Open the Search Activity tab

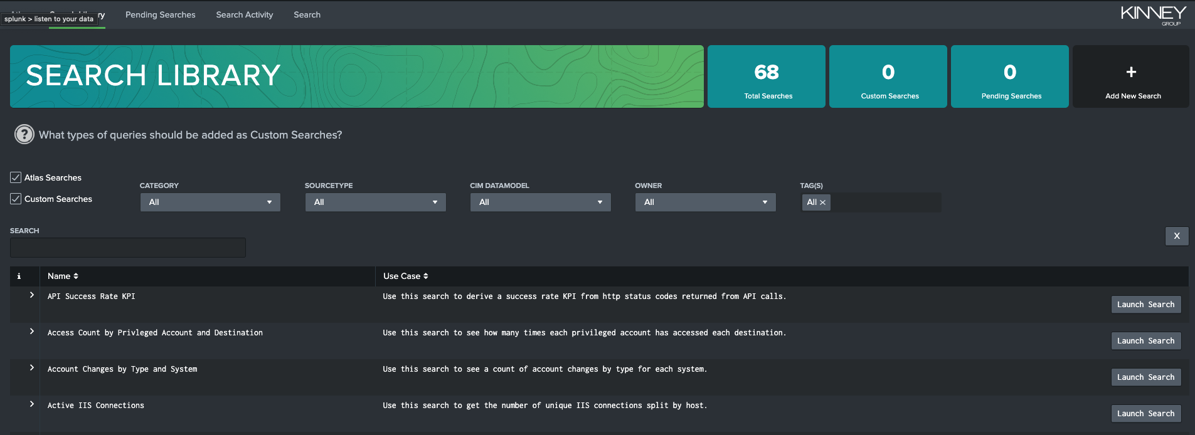pos(245,14)
